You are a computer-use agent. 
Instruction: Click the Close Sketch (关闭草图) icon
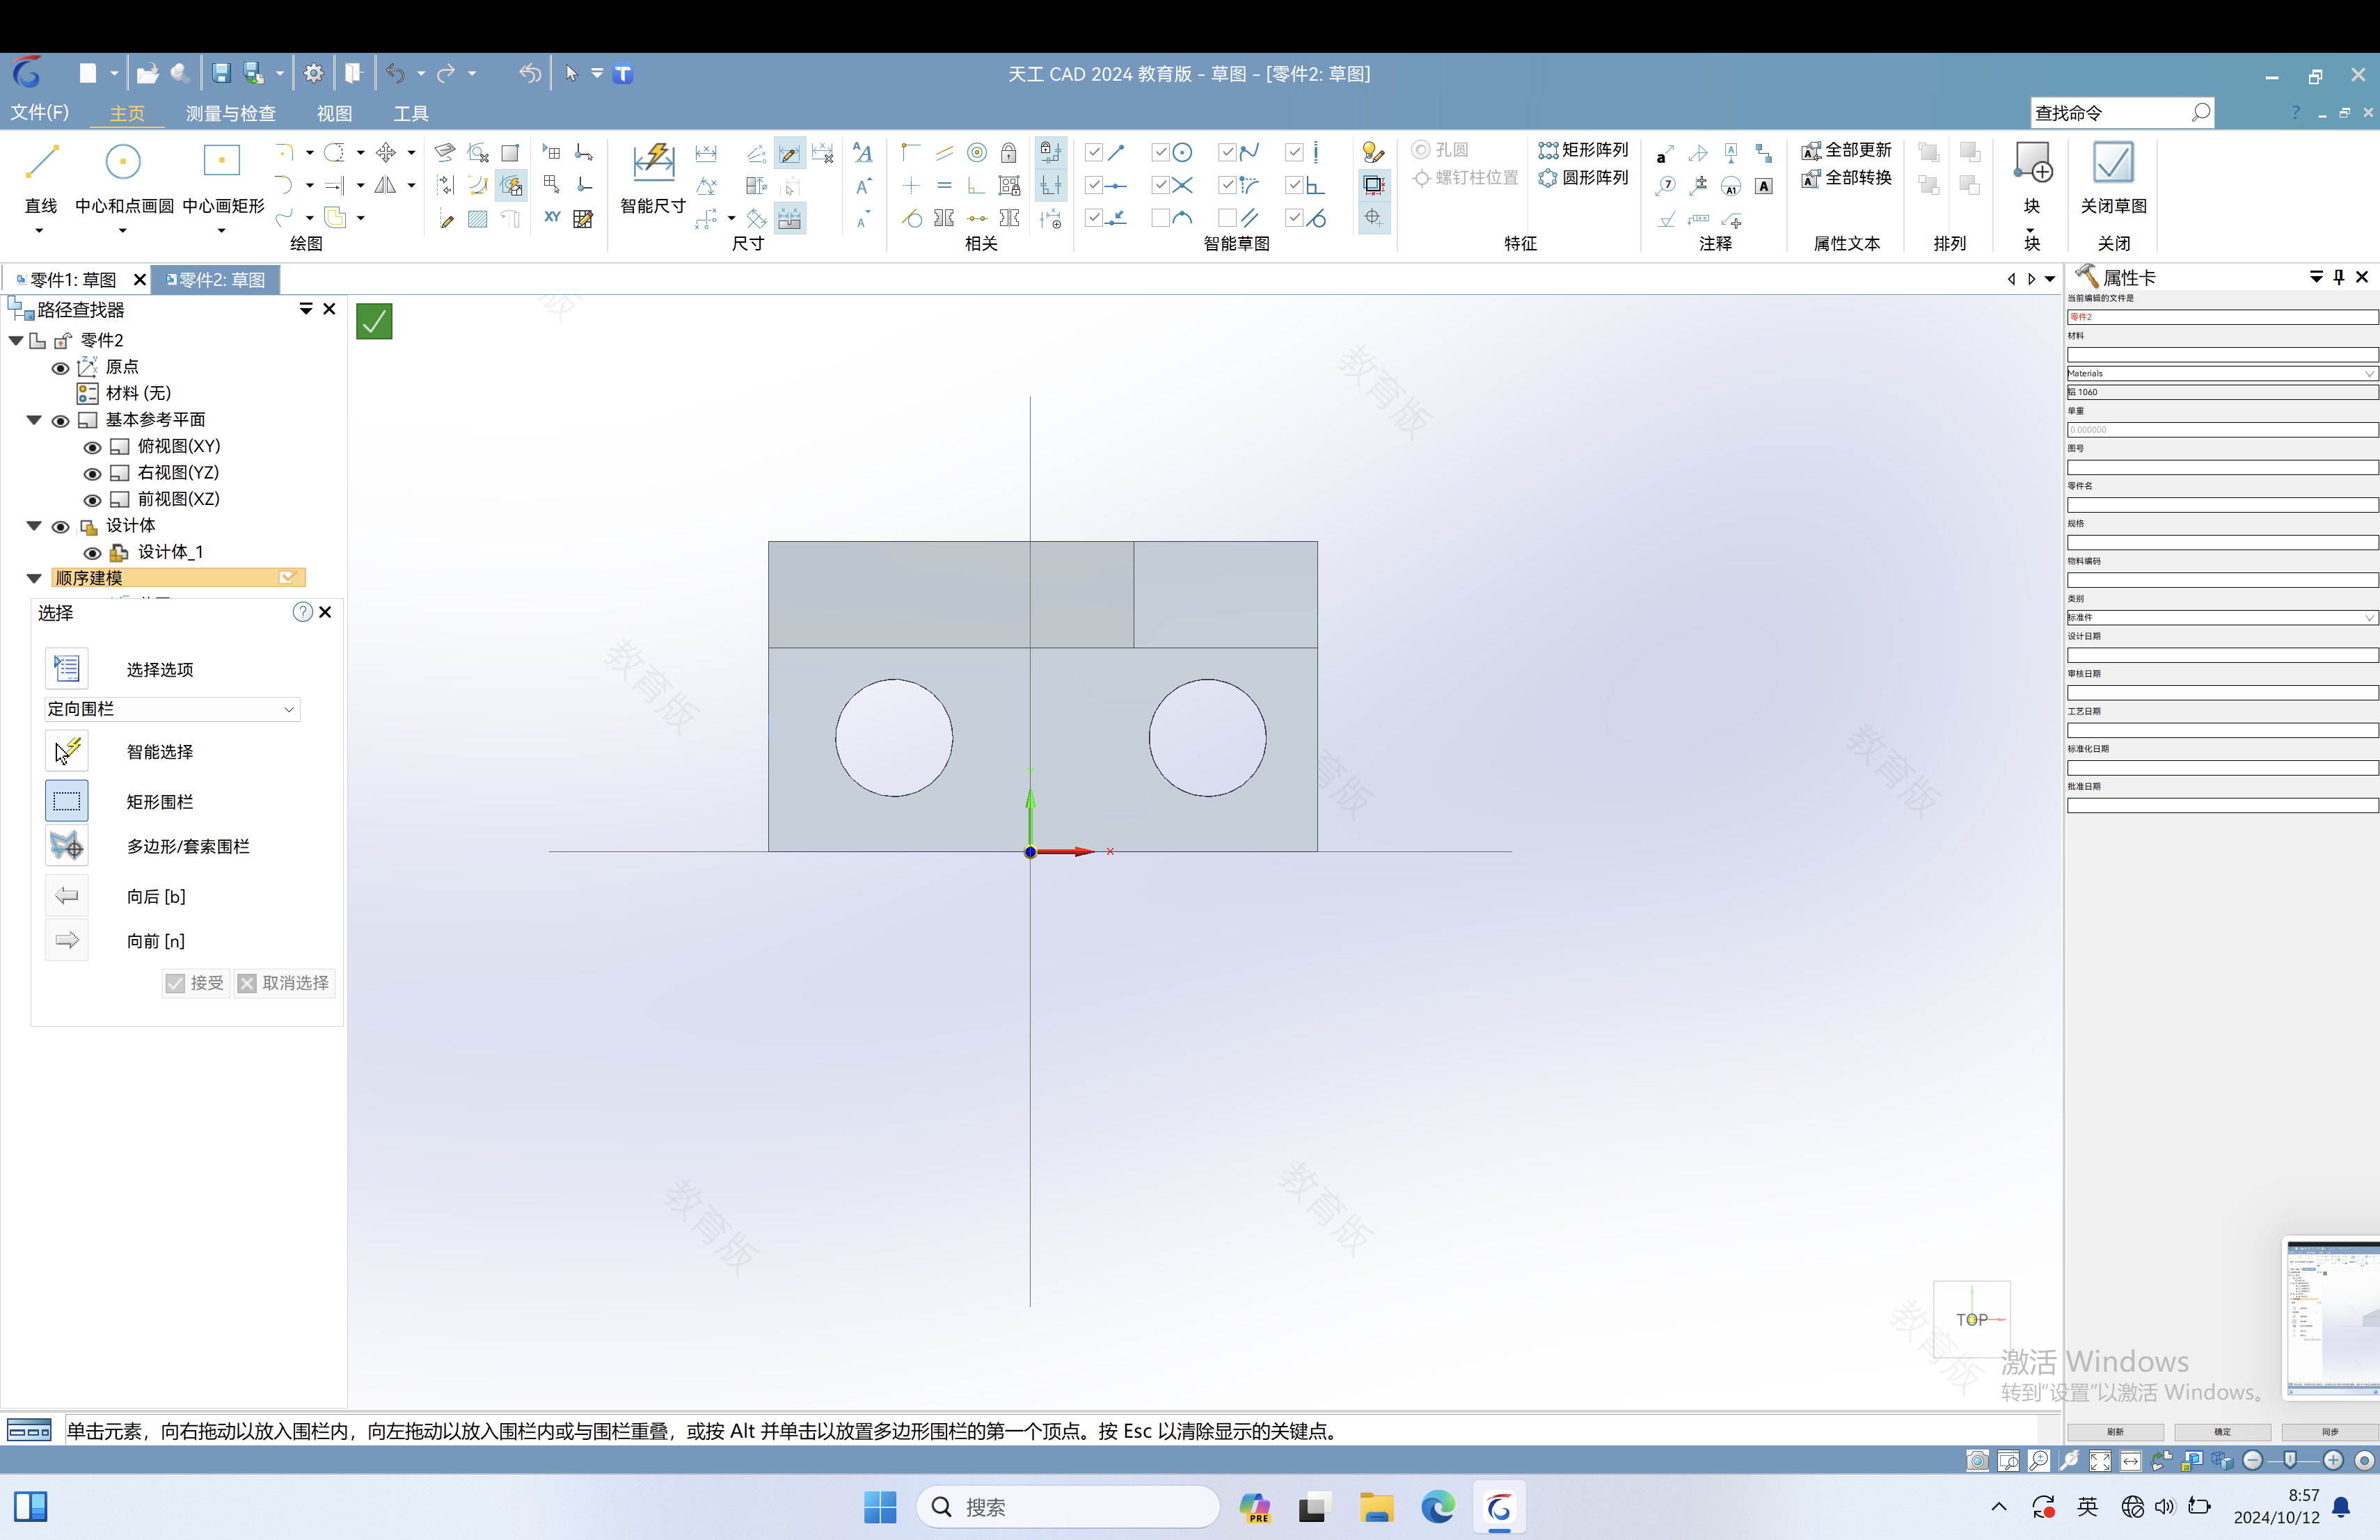[x=2113, y=162]
